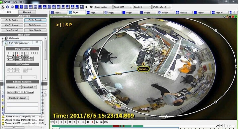Click the New Channel button
The width and height of the screenshot is (239, 129).
pyautogui.click(x=12, y=30)
